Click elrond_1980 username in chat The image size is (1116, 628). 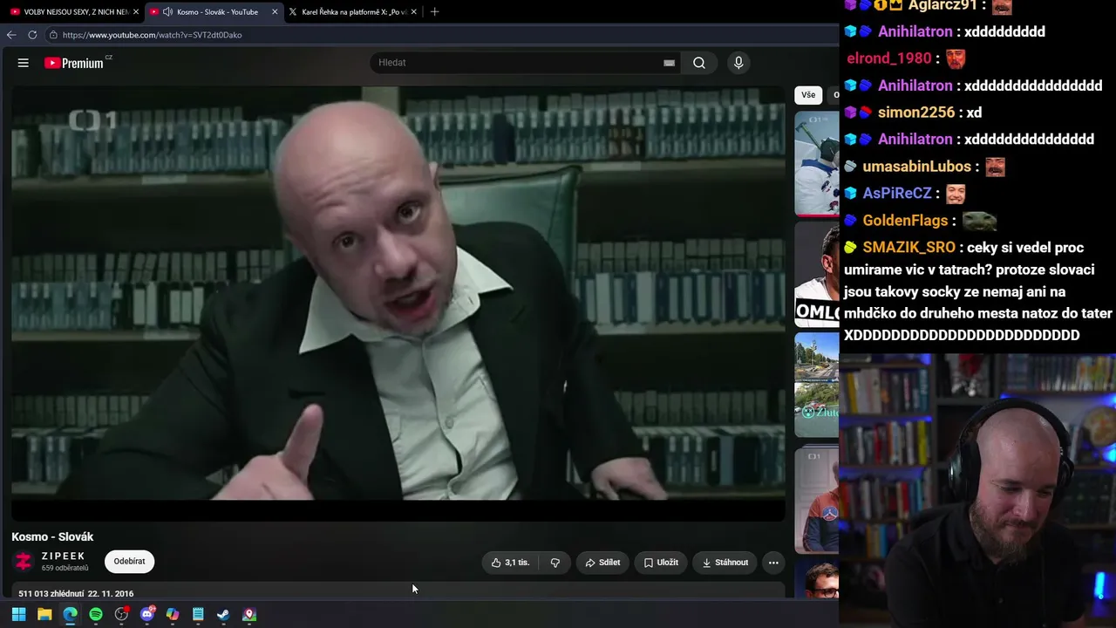[889, 58]
